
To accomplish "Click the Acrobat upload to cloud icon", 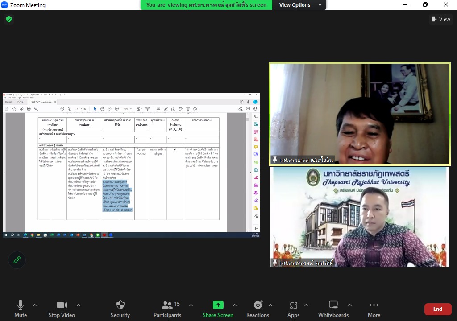I will click(x=21, y=109).
